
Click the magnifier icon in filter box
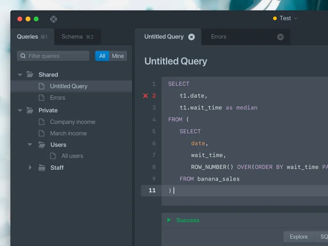pyautogui.click(x=23, y=56)
